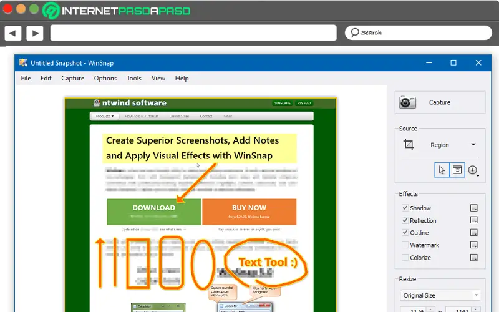
Task: Click the ntwind software heading
Action: point(134,103)
